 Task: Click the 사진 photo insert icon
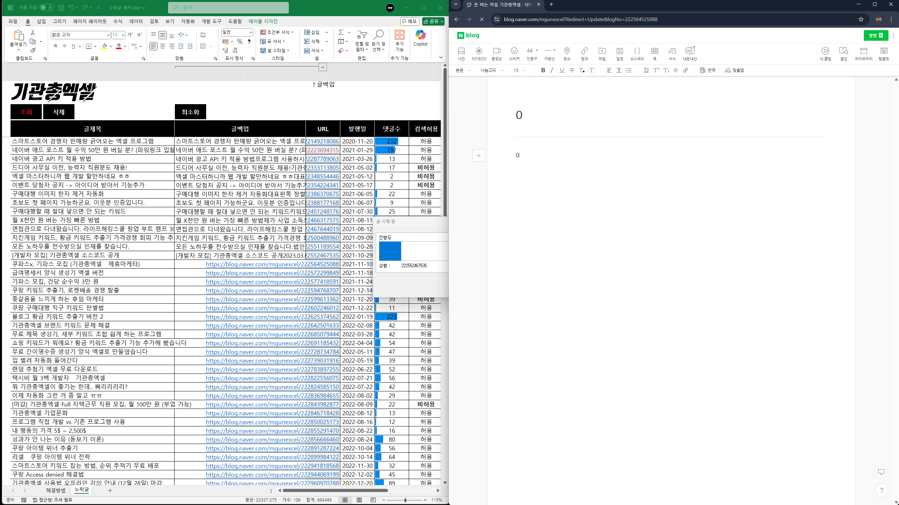[x=461, y=53]
